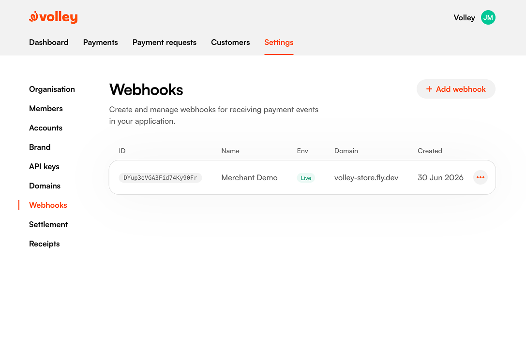This screenshot has height=345, width=526.
Task: Click the Domain column header
Action: pos(346,151)
